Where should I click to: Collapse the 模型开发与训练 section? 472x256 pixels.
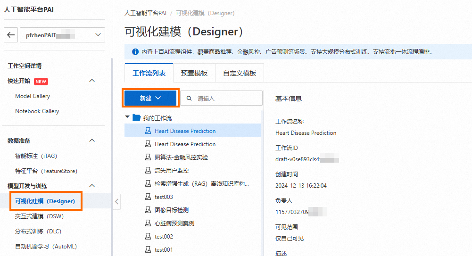92,186
